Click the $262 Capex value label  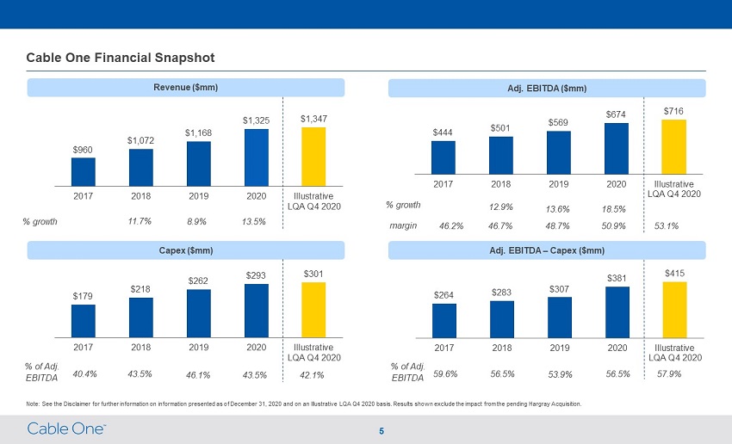click(x=198, y=281)
